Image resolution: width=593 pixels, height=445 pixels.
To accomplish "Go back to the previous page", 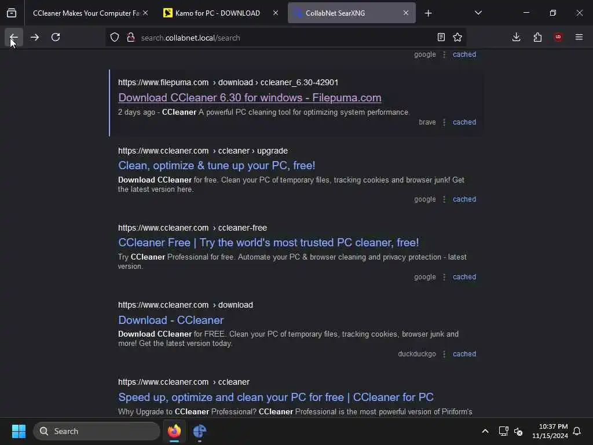I will point(14,37).
